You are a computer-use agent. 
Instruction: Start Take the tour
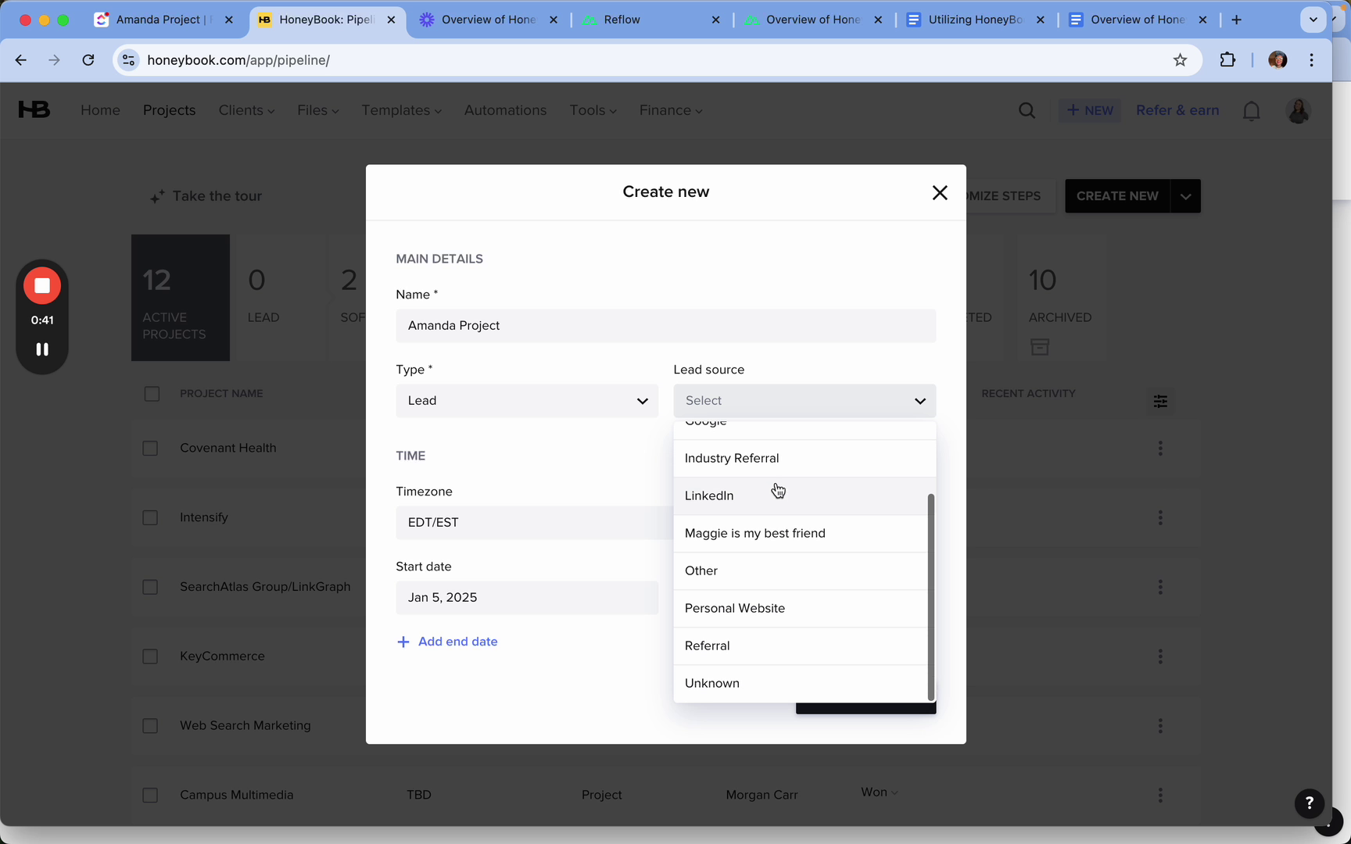(206, 196)
